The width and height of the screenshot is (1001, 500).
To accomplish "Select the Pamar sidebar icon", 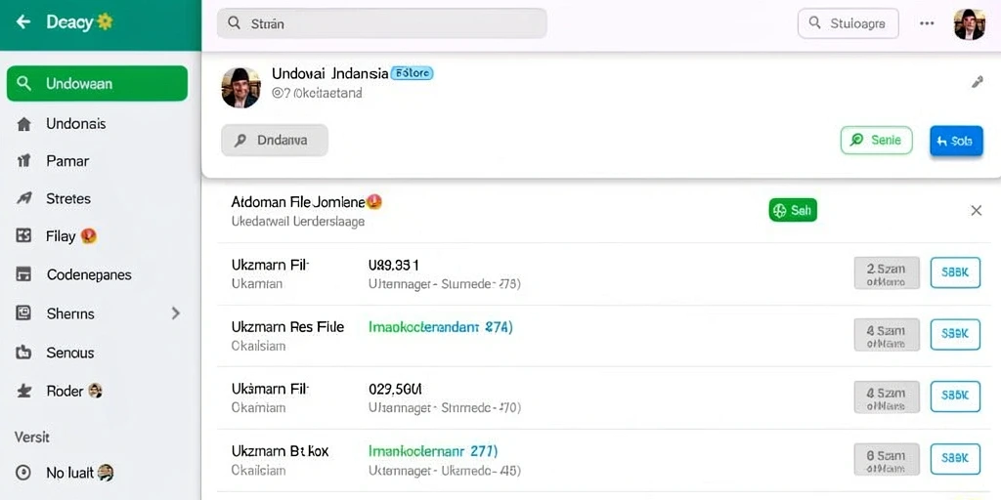I will [x=23, y=161].
